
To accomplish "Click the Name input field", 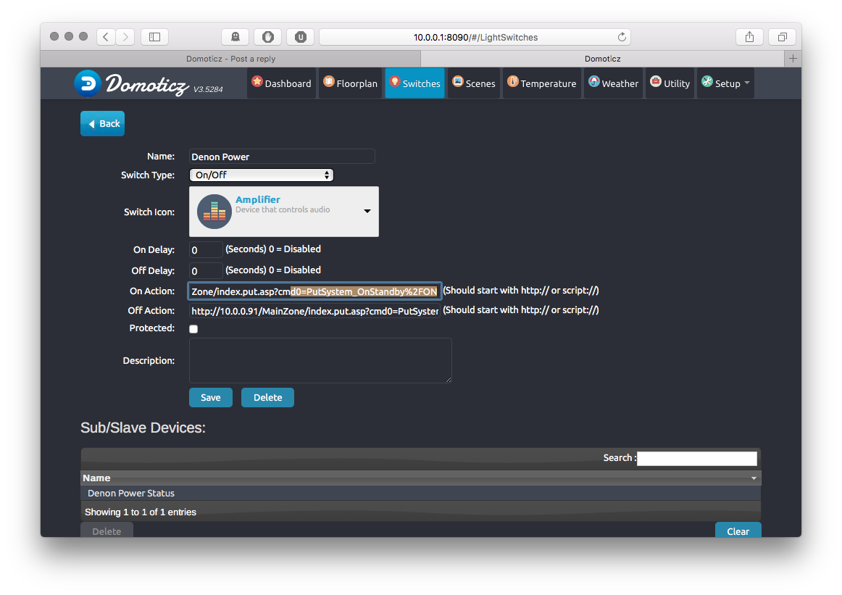I will [x=282, y=157].
